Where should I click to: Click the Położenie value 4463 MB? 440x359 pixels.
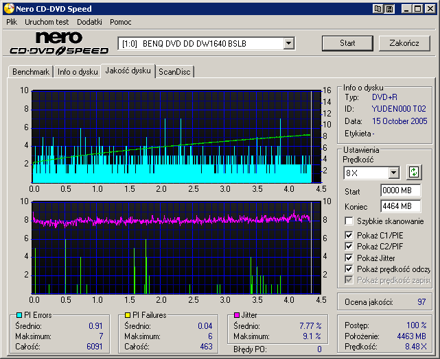point(411,336)
